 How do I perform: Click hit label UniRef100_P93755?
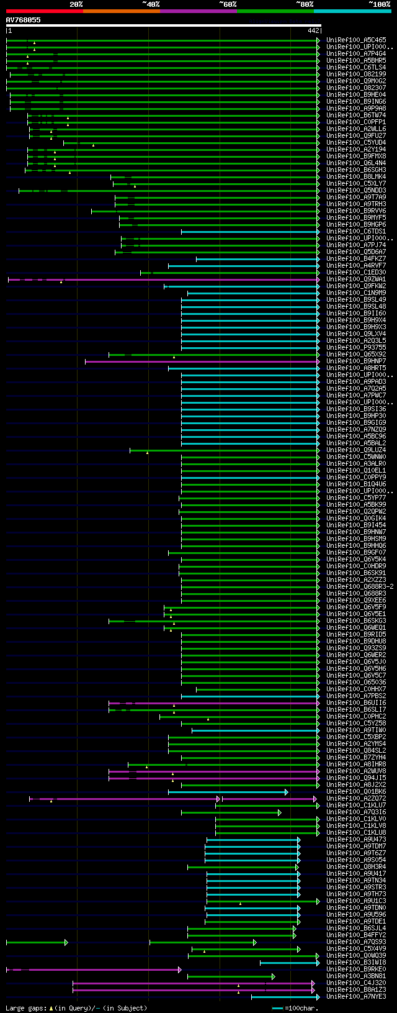click(x=356, y=348)
